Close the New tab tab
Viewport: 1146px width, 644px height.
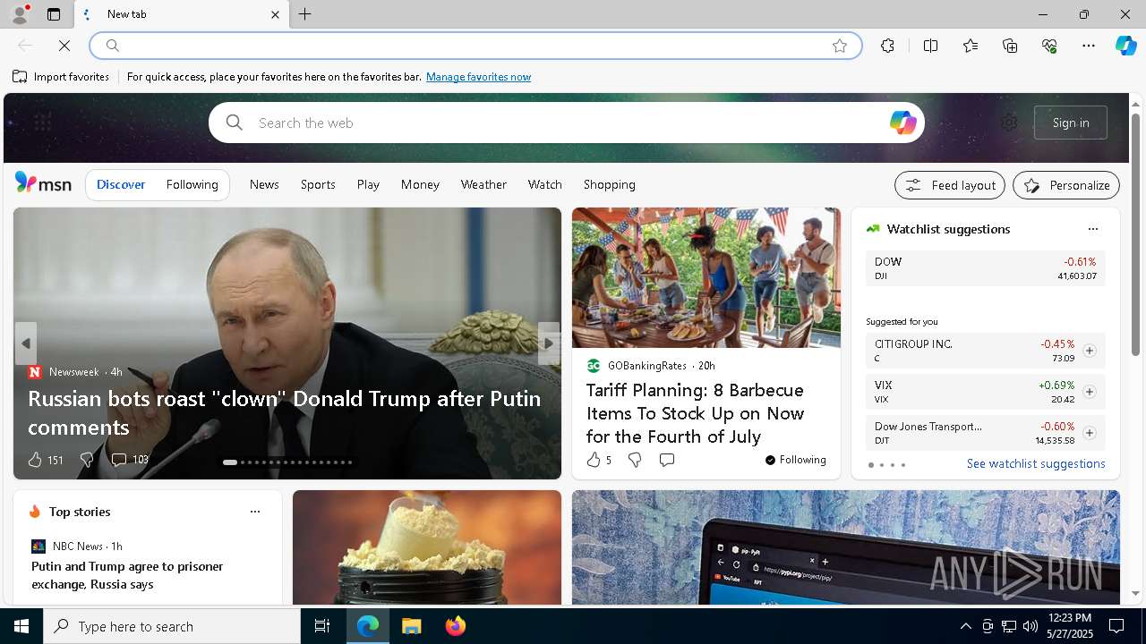[275, 14]
